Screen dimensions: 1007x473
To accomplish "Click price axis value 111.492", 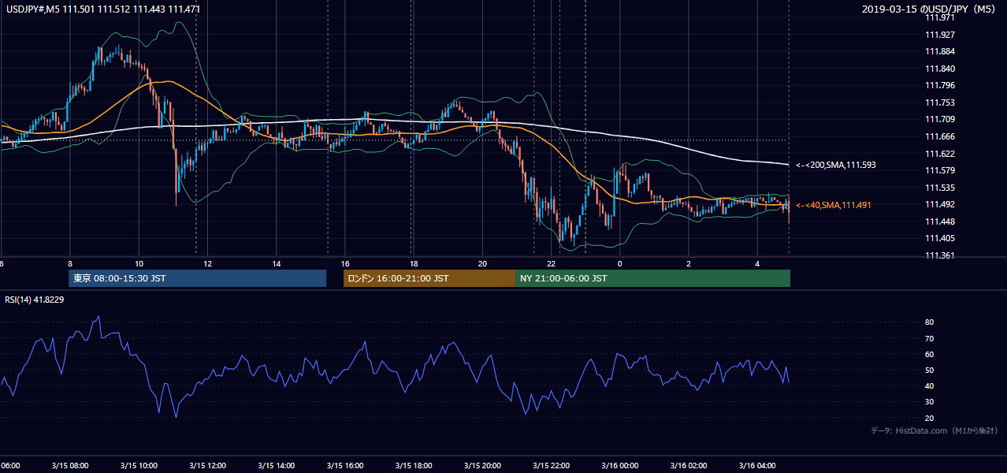I will click(x=940, y=204).
